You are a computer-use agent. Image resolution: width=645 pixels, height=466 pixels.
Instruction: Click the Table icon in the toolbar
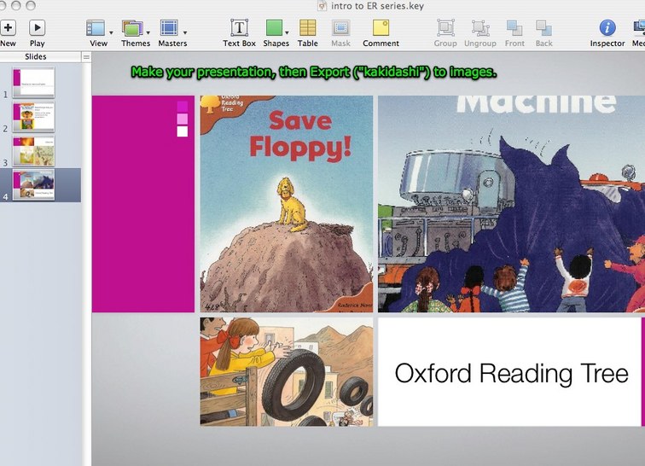tap(307, 28)
